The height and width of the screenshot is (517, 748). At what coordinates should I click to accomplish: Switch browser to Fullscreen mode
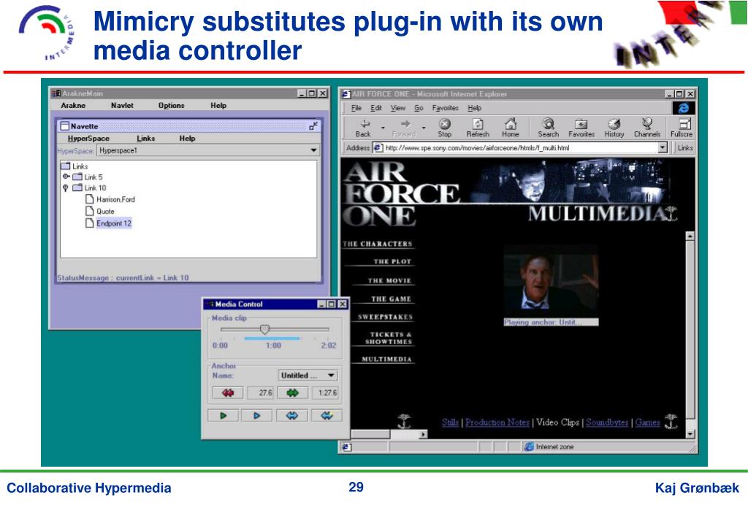[x=682, y=128]
